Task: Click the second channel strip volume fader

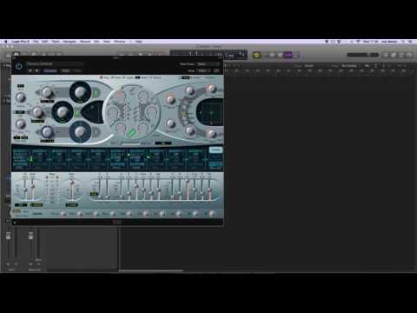Action: [x=30, y=236]
